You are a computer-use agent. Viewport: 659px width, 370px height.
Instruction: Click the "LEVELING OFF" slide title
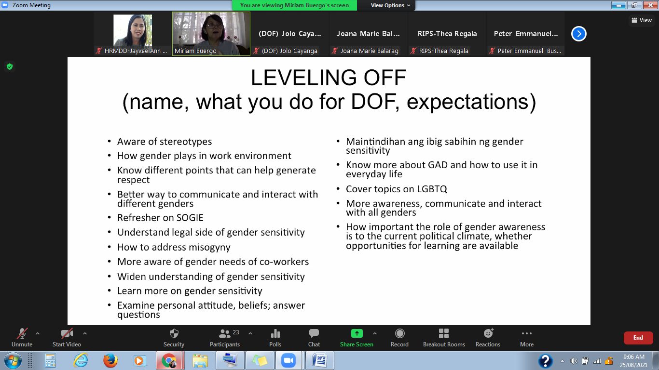click(x=329, y=78)
